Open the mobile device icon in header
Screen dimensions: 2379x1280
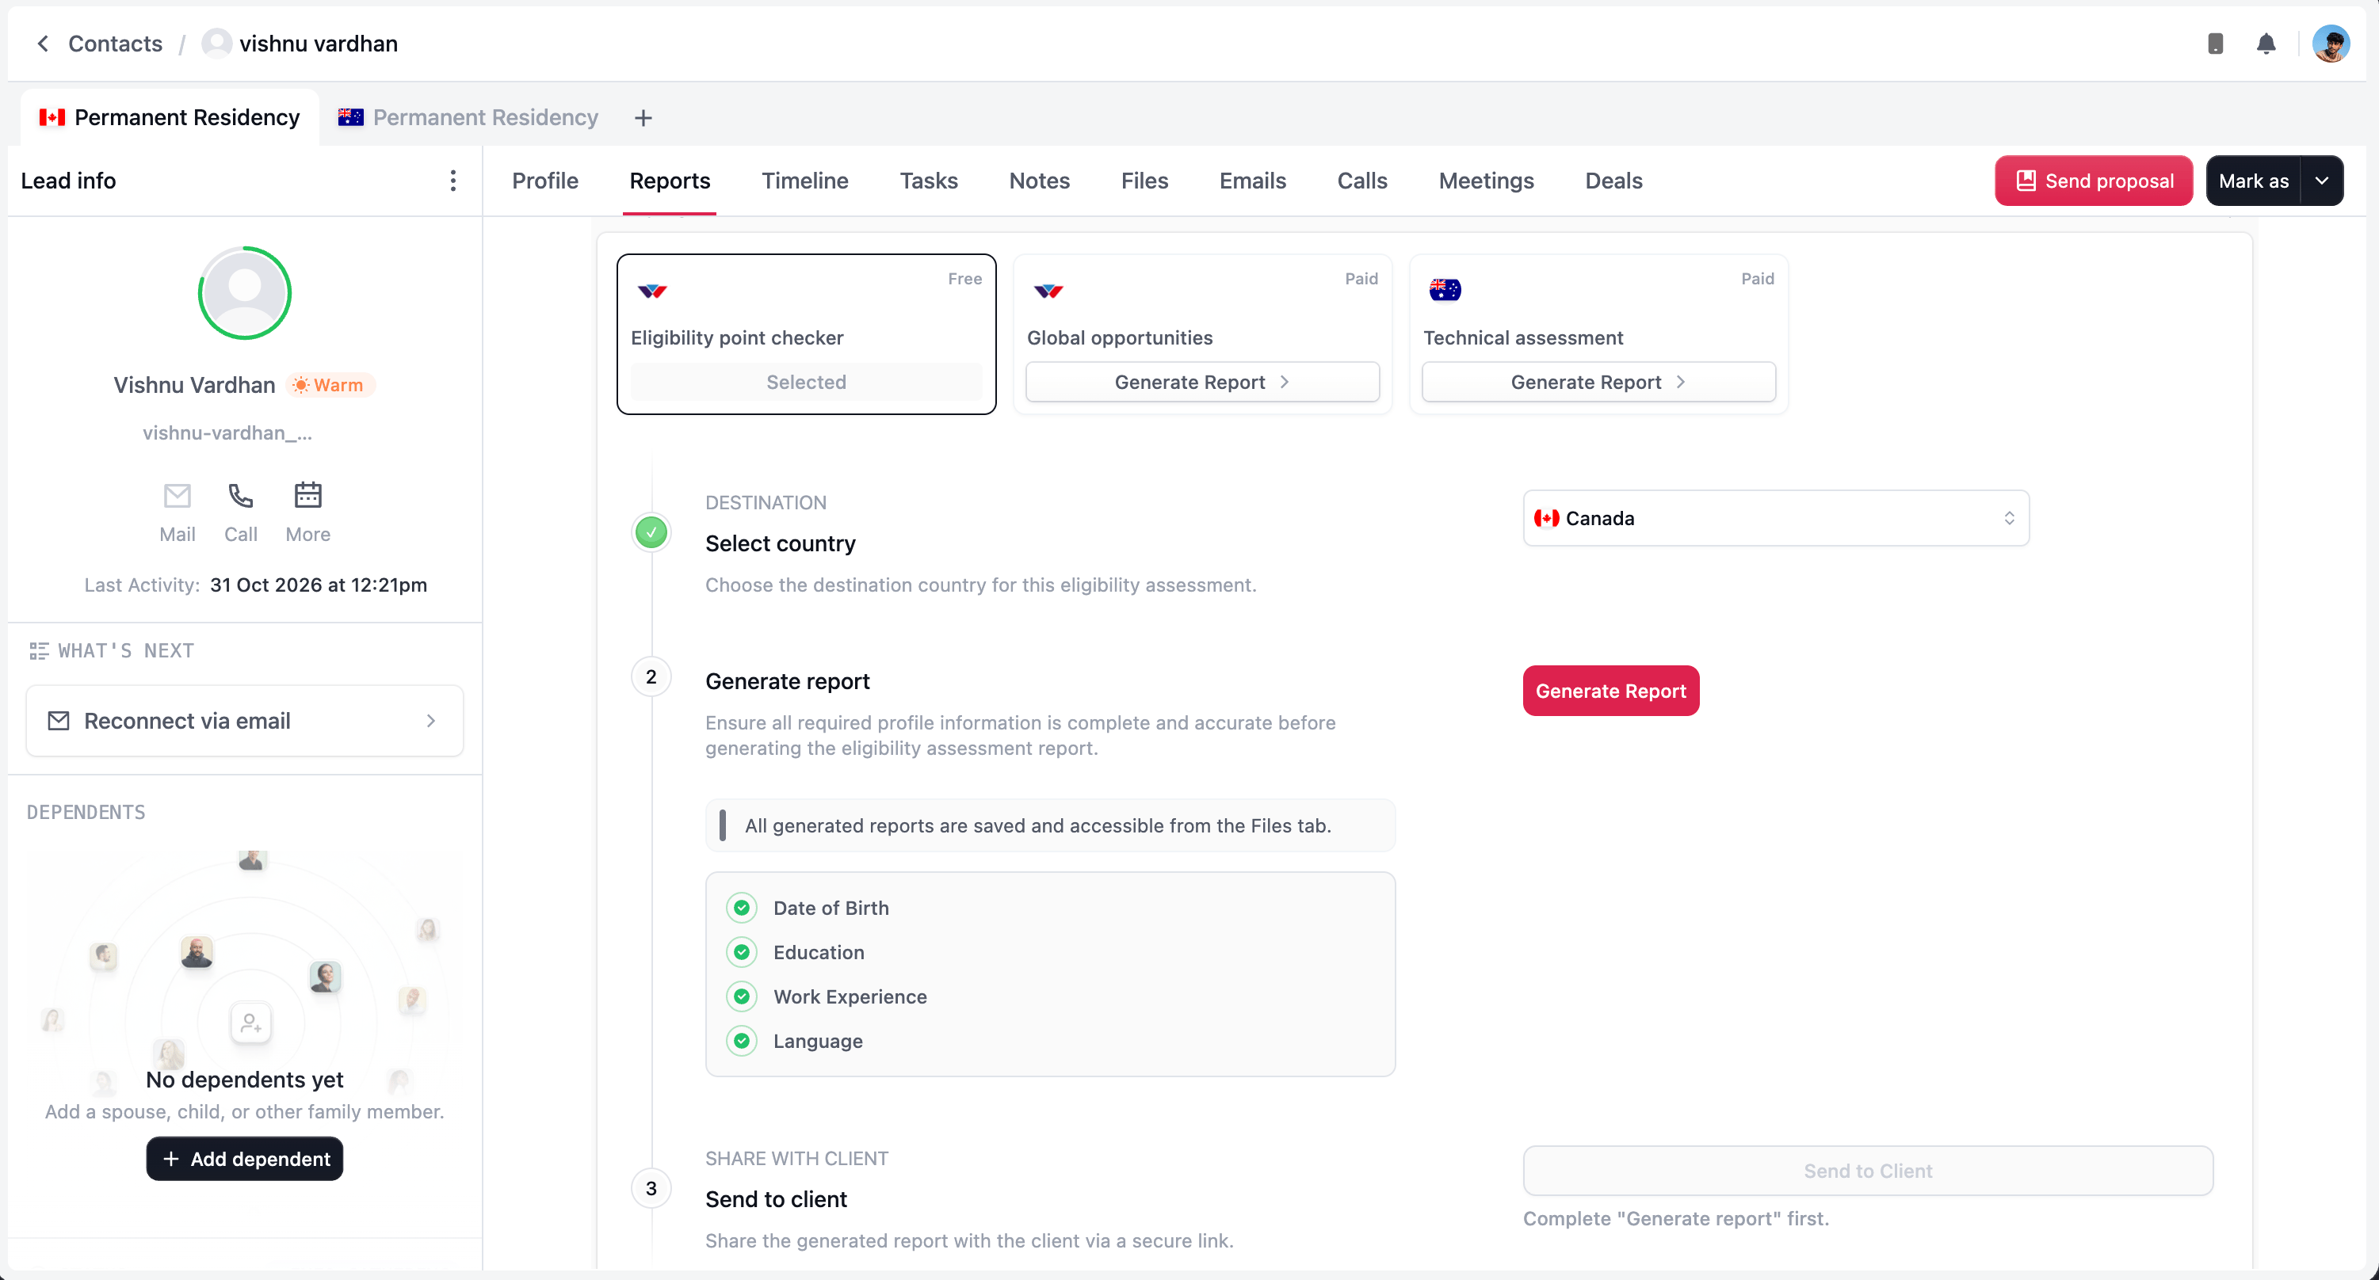2215,44
